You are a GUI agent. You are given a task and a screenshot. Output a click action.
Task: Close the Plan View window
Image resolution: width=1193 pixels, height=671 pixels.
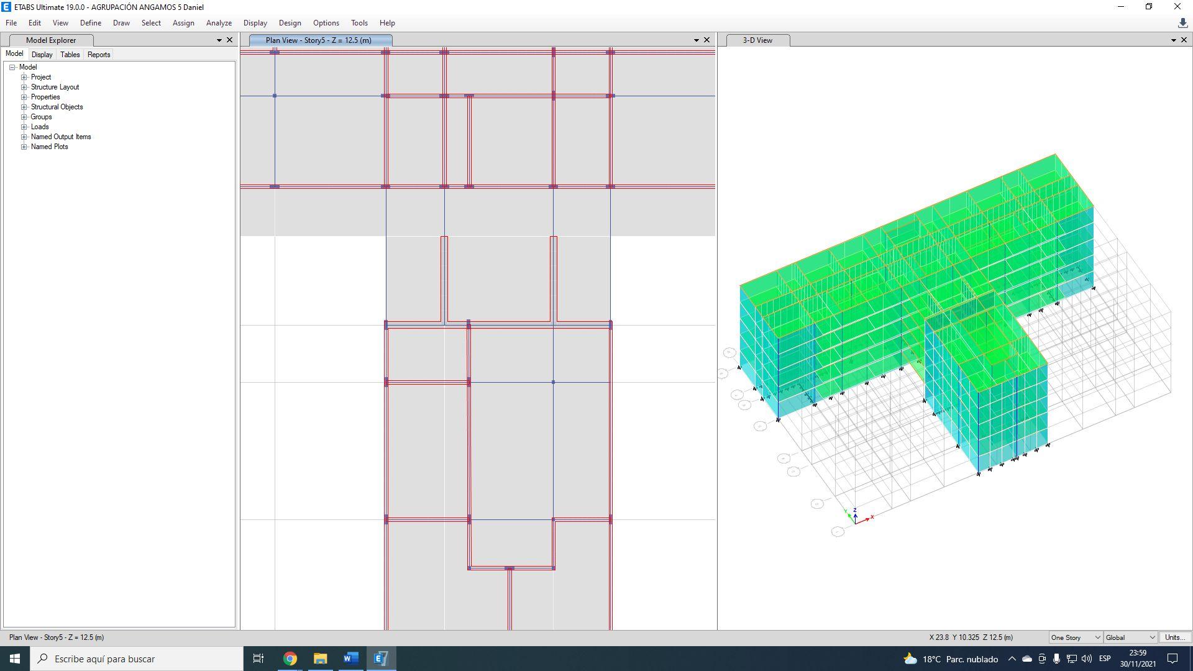coord(706,40)
